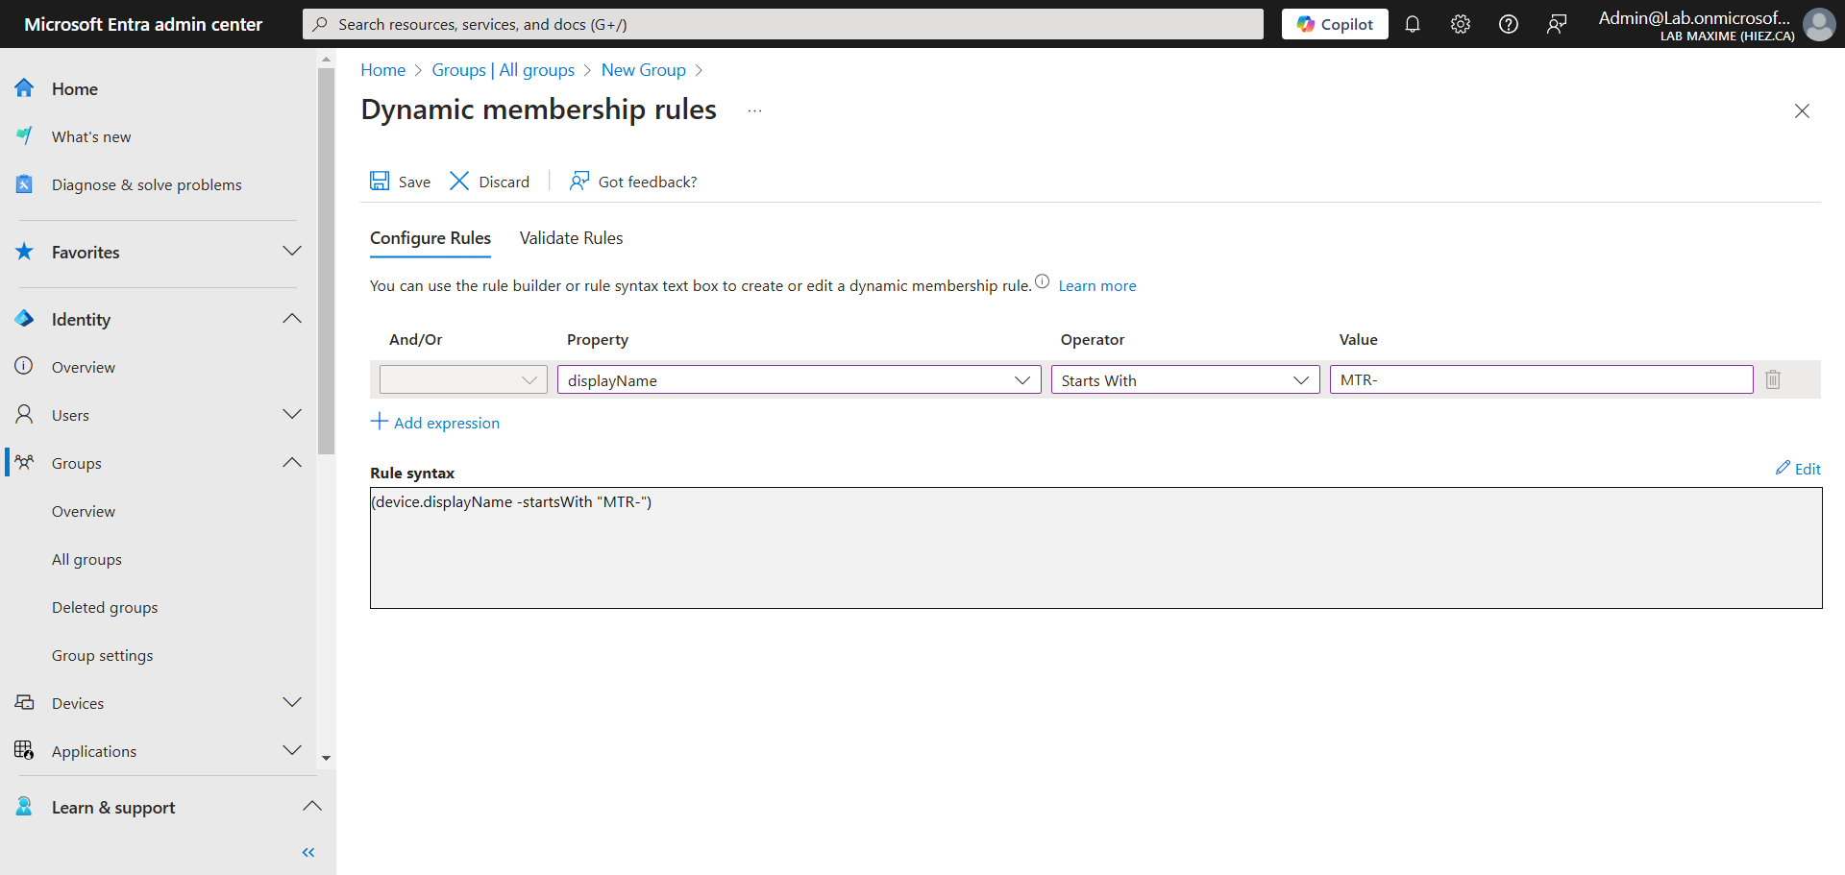Click the Discard X icon
This screenshot has height=875, width=1845.
[x=459, y=182]
